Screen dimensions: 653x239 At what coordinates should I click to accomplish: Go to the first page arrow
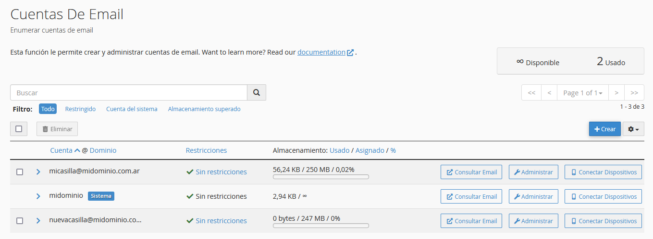pyautogui.click(x=531, y=93)
